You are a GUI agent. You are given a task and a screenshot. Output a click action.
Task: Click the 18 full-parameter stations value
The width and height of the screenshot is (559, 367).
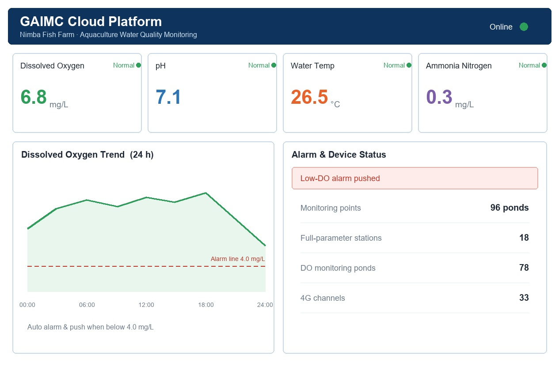(524, 238)
